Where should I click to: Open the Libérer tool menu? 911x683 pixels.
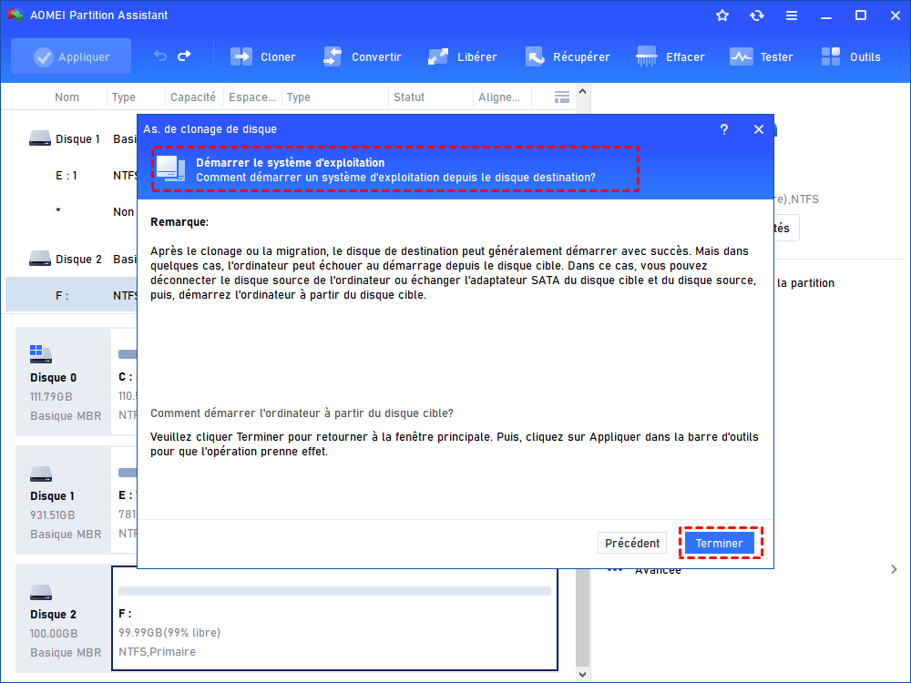(463, 56)
